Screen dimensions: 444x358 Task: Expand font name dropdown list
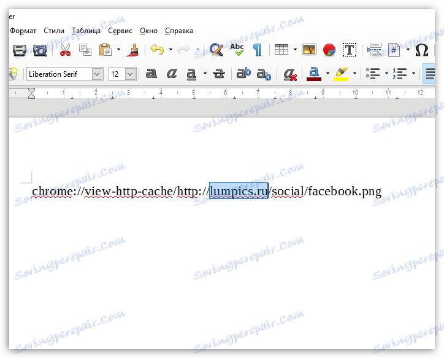tap(97, 74)
